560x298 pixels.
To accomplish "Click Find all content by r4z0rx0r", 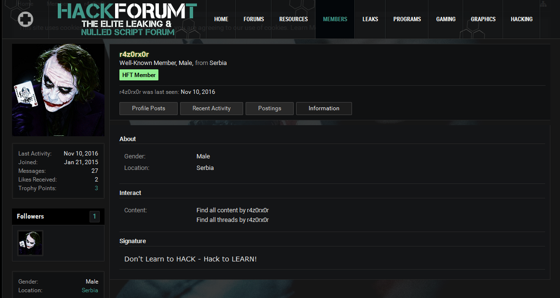I will 233,210.
